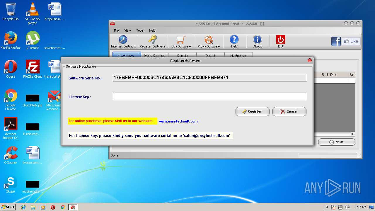Open the Tools menu
This screenshot has height=211, width=375.
(x=140, y=30)
